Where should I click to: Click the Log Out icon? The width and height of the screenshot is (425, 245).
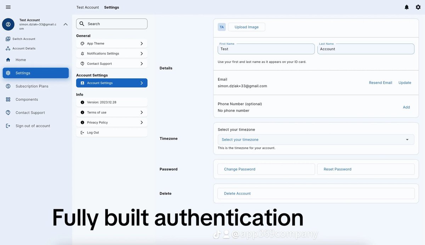pyautogui.click(x=83, y=132)
